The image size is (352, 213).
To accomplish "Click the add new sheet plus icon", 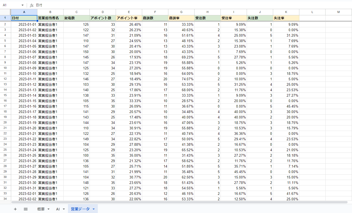I will (15, 209).
